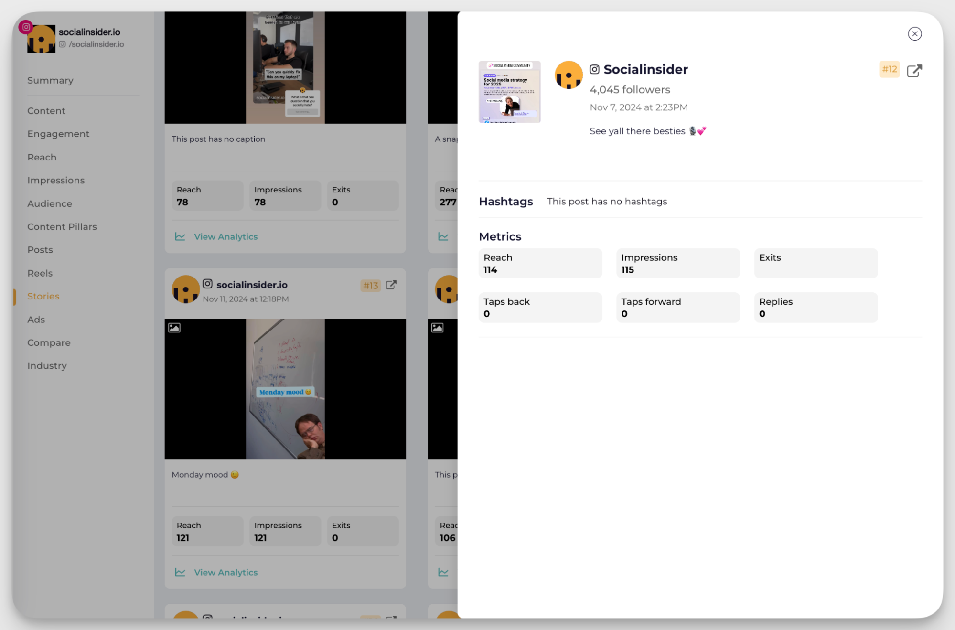Viewport: 955px width, 630px height.
Task: Close the story analytics panel
Action: [x=914, y=34]
